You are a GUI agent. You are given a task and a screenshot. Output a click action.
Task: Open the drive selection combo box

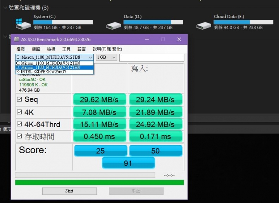click(x=54, y=57)
